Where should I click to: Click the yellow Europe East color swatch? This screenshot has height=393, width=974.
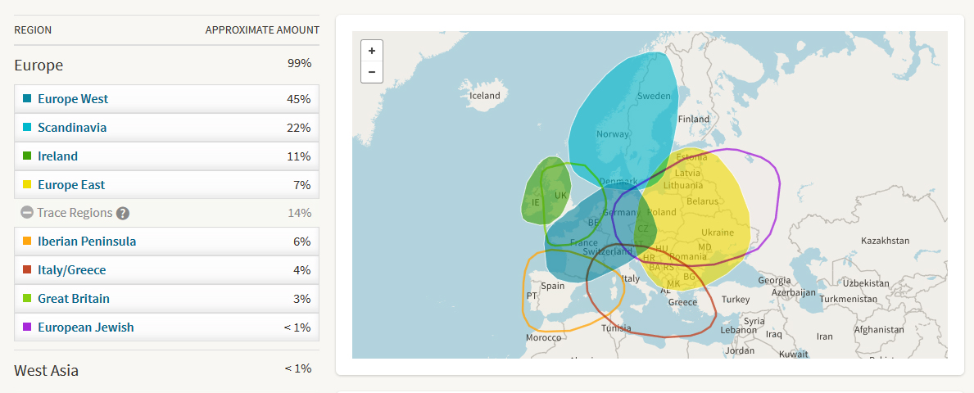(27, 185)
